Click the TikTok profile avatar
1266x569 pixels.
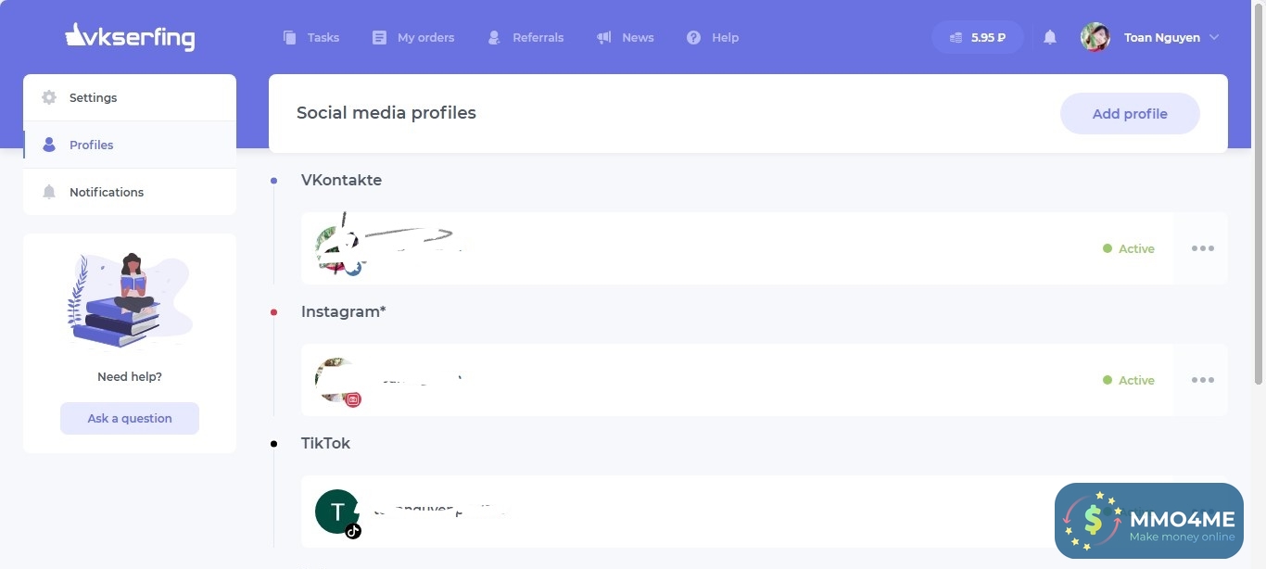point(336,512)
